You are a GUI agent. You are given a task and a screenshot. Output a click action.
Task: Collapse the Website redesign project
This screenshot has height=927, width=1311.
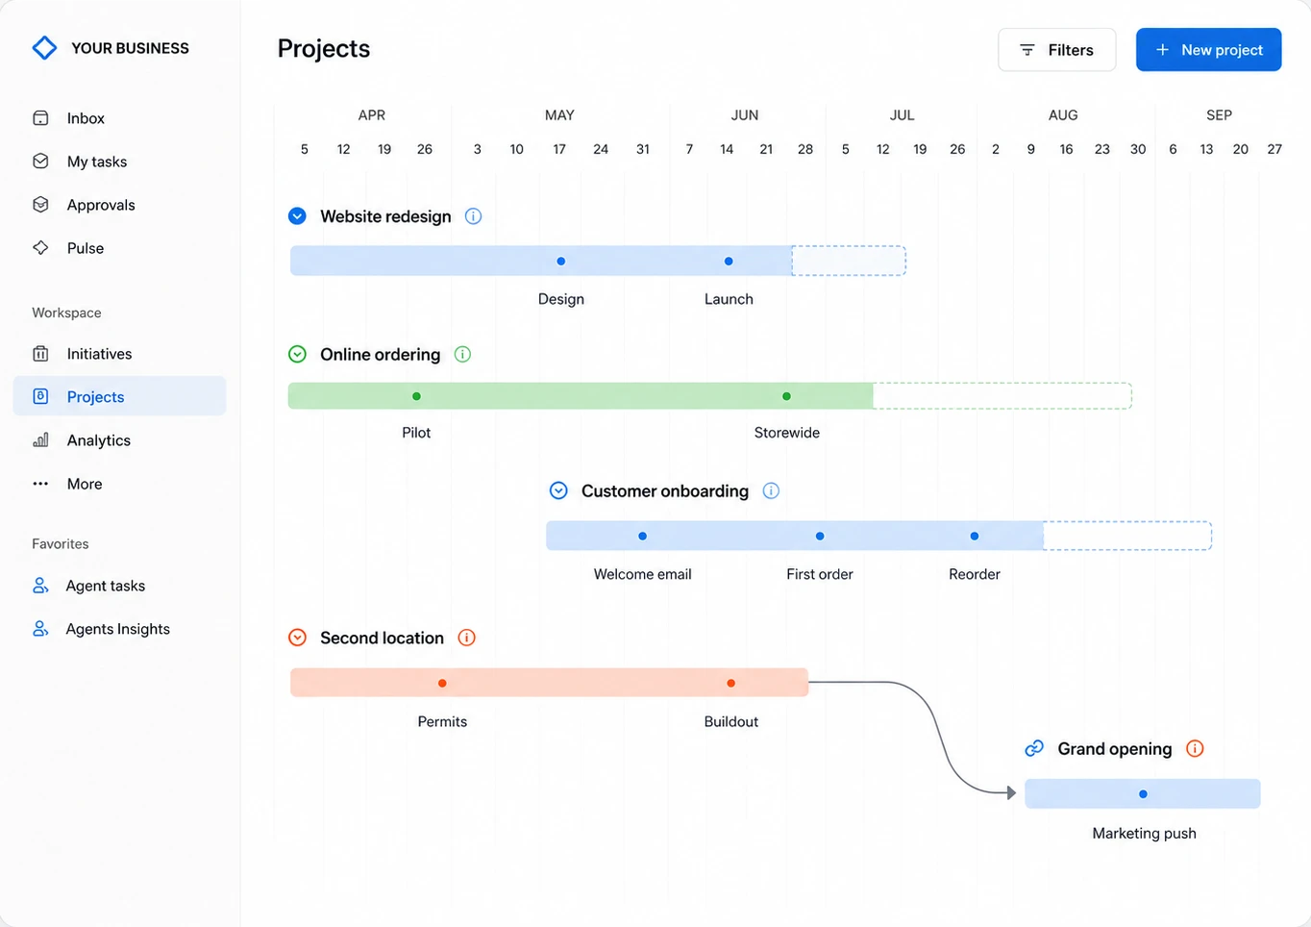pos(297,216)
